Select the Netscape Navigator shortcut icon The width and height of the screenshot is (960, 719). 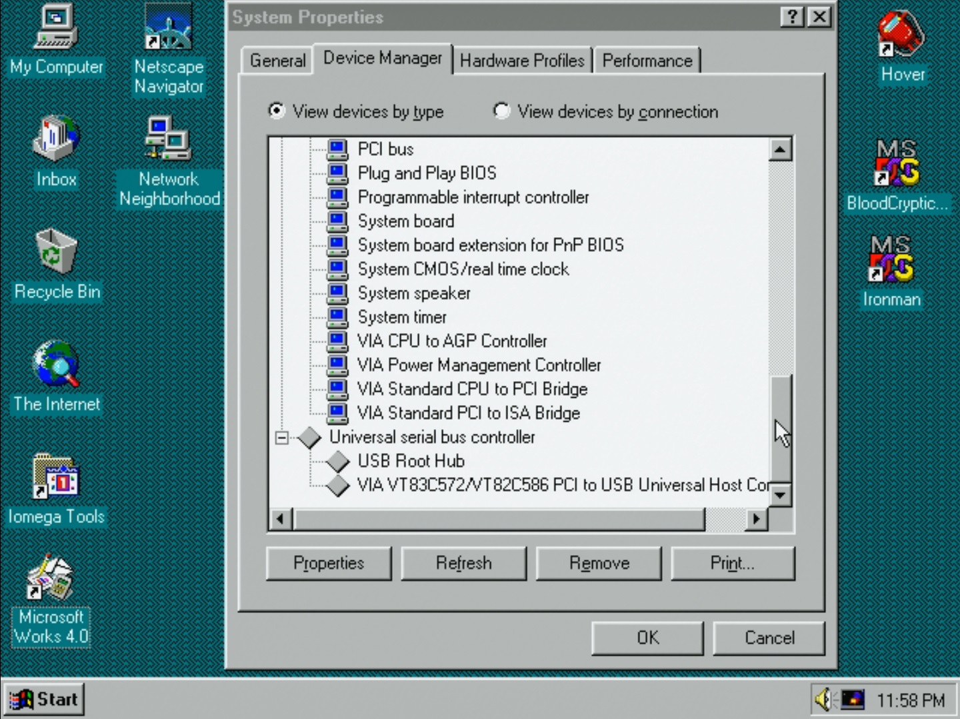169,28
